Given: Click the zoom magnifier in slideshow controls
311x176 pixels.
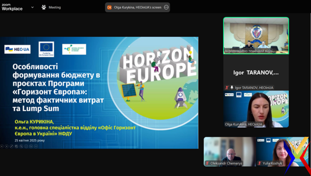Looking at the screenshot, I should [21, 146].
